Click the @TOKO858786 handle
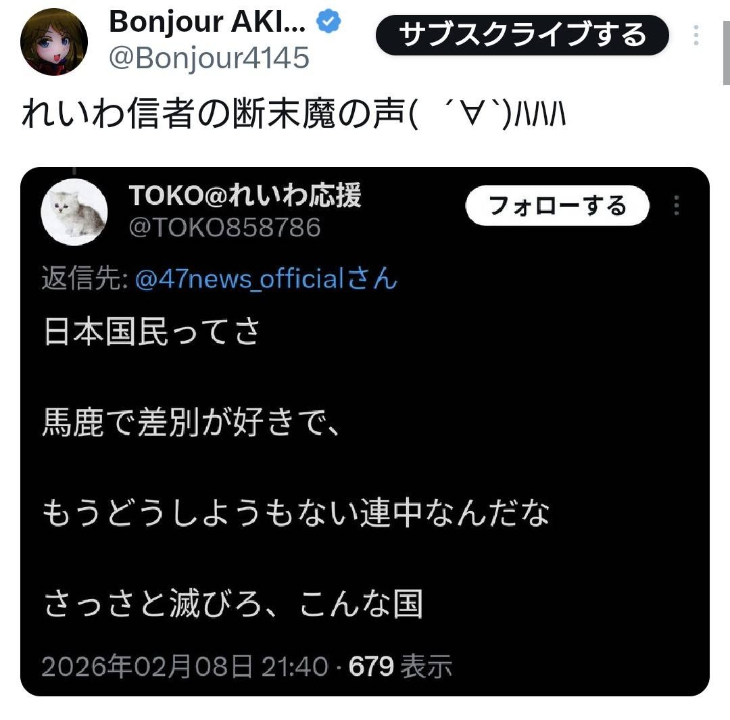This screenshot has width=730, height=720. point(225,227)
